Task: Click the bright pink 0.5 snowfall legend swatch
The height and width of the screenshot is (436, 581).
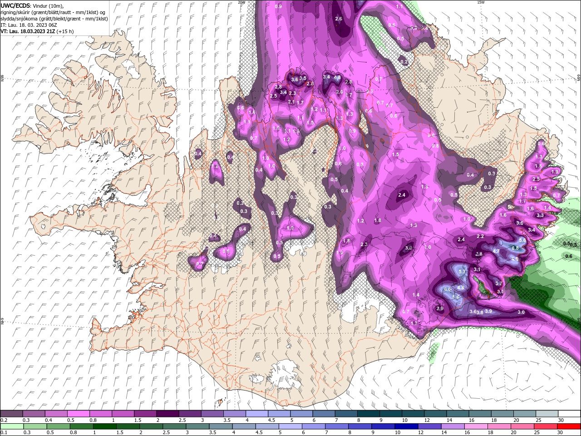Action: click(x=78, y=414)
